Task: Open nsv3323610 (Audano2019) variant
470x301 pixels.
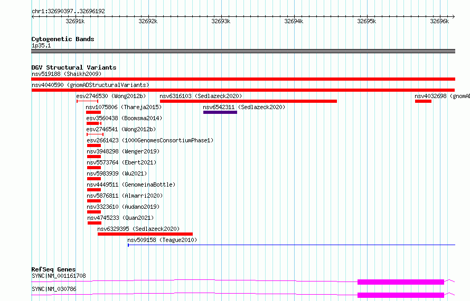Action: (123, 207)
